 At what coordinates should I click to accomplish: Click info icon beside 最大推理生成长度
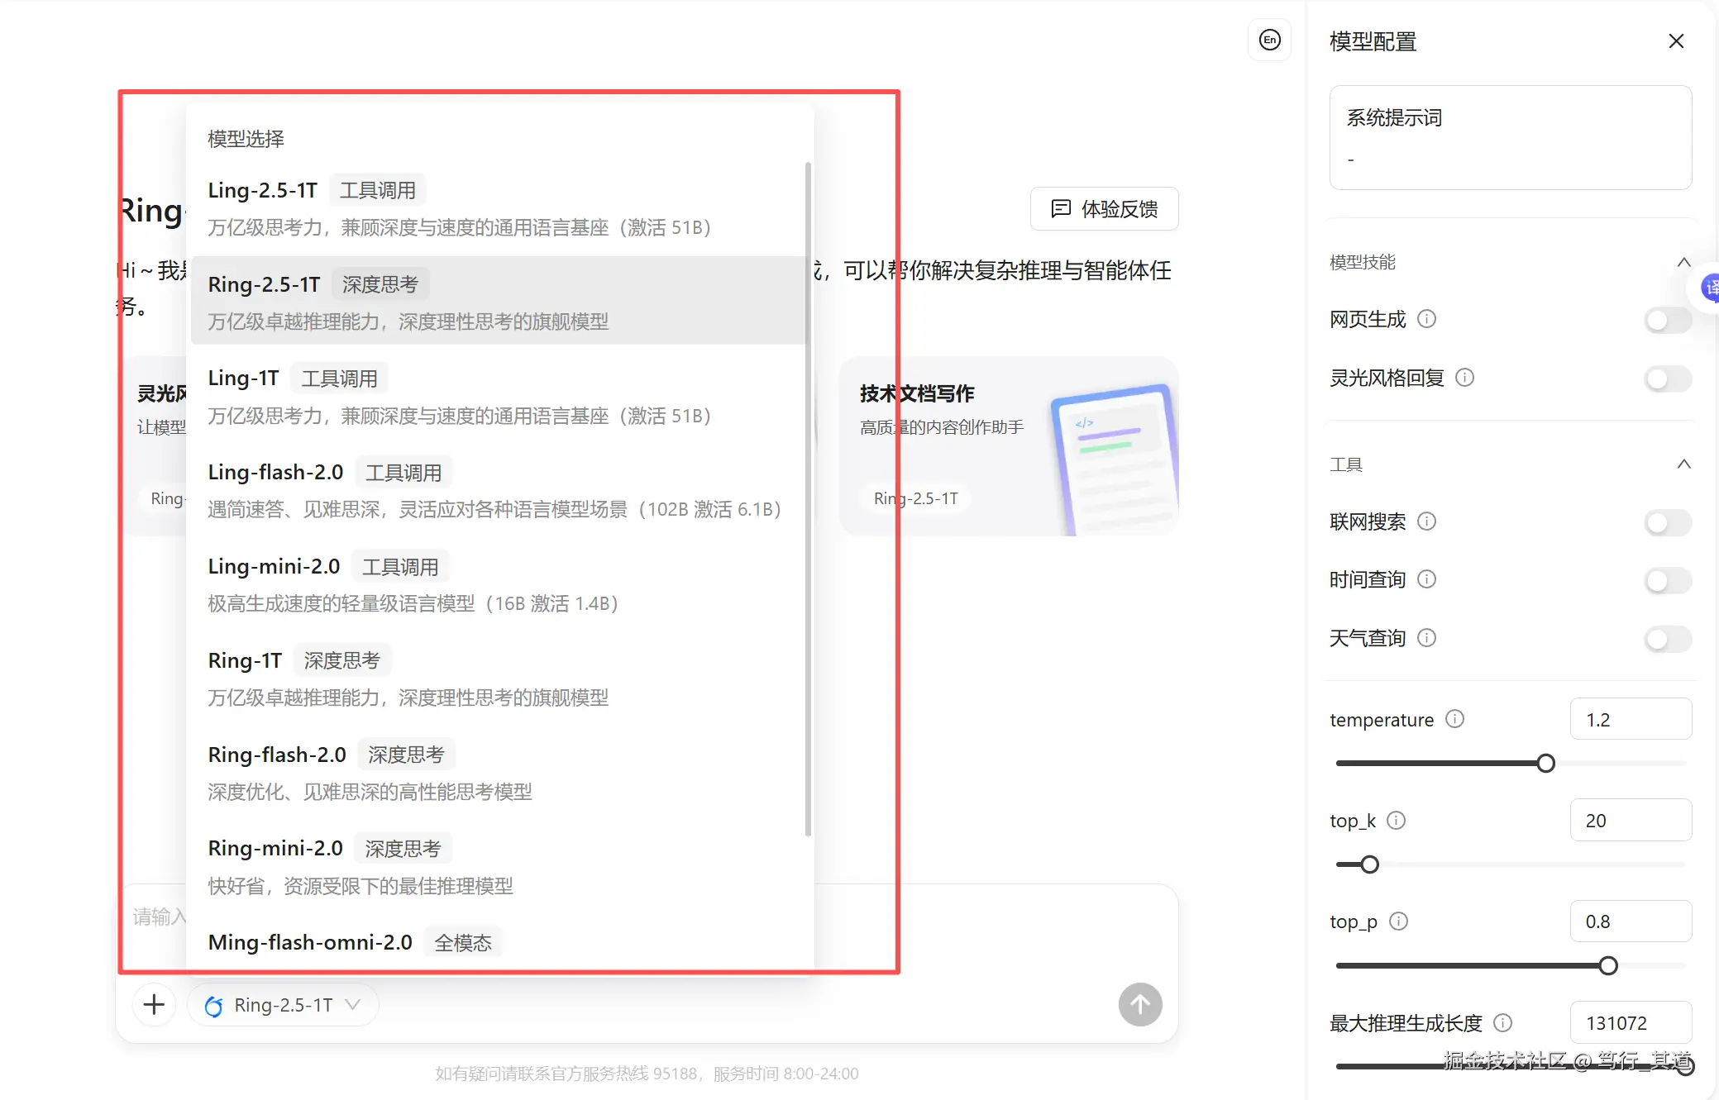tap(1503, 1023)
